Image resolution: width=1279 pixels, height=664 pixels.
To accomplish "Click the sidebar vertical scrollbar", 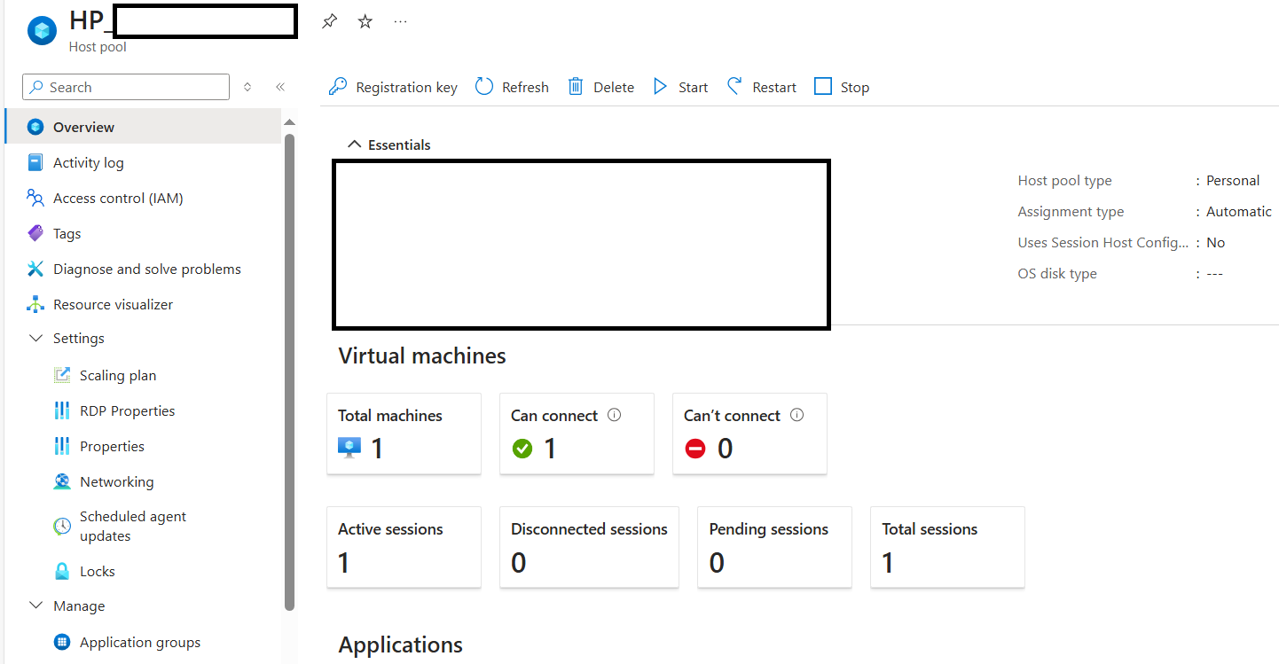I will click(x=289, y=372).
